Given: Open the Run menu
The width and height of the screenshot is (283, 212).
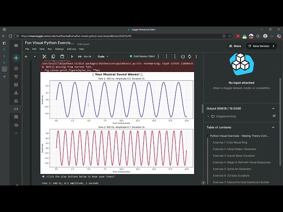Looking at the screenshot, I should (50, 49).
